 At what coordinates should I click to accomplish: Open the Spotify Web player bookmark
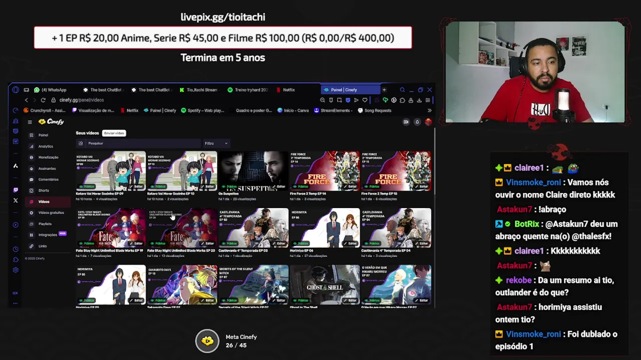point(202,110)
